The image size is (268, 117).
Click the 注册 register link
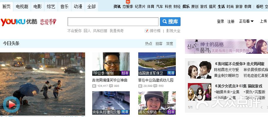[x=231, y=21]
